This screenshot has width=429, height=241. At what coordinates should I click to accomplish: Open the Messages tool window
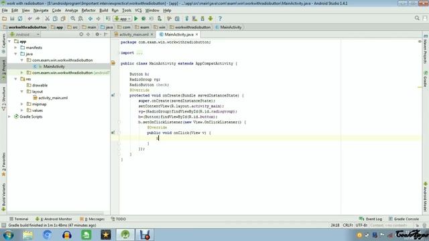(x=93, y=219)
